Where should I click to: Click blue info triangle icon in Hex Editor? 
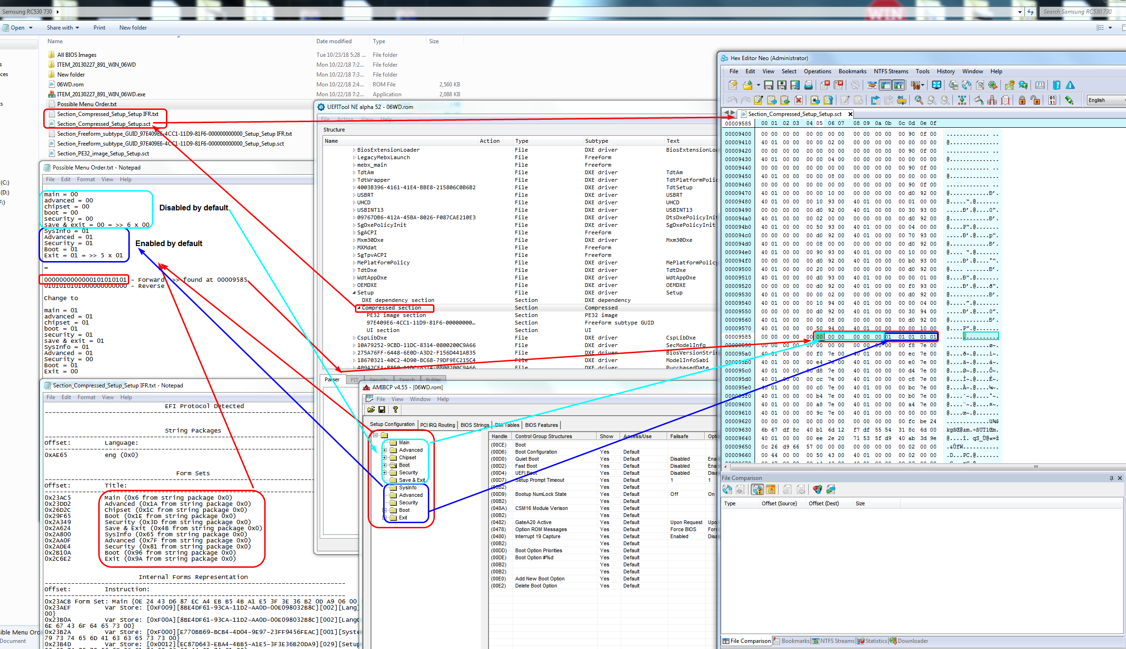pyautogui.click(x=1070, y=85)
